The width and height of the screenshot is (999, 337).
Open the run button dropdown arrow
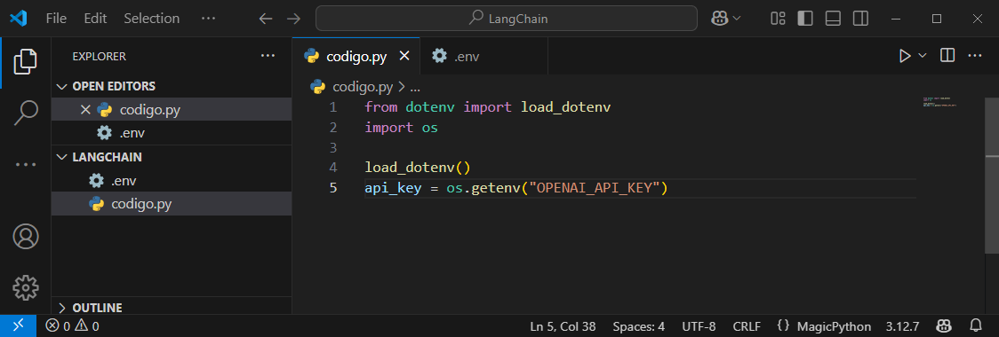coord(922,56)
